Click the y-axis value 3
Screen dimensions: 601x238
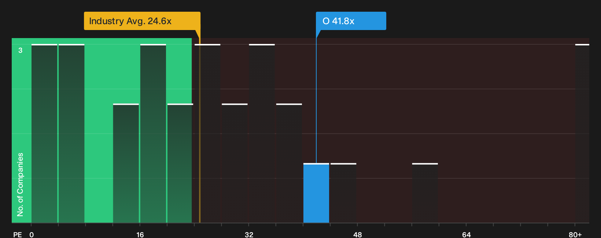[x=21, y=50]
